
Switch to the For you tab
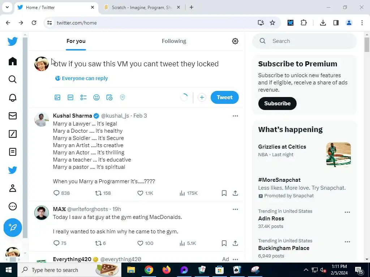[x=76, y=41]
